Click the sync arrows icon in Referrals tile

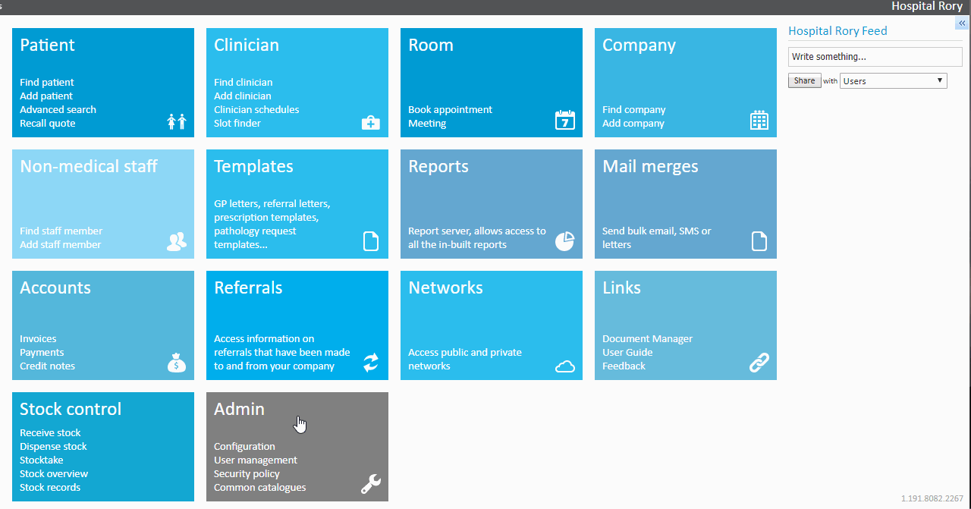click(370, 363)
